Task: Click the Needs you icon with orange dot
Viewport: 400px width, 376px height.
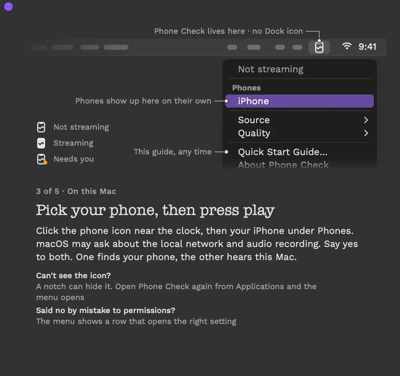Action: pyautogui.click(x=41, y=159)
